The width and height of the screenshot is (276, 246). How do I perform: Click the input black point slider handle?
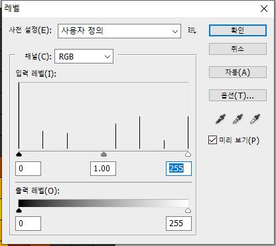(x=19, y=154)
